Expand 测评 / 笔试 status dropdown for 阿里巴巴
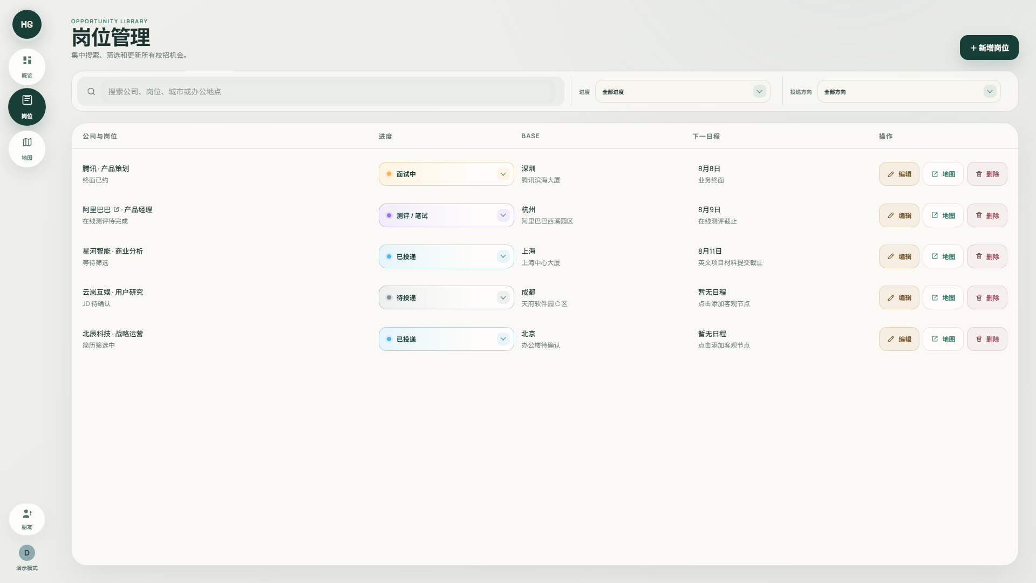The height and width of the screenshot is (583, 1036). point(446,215)
